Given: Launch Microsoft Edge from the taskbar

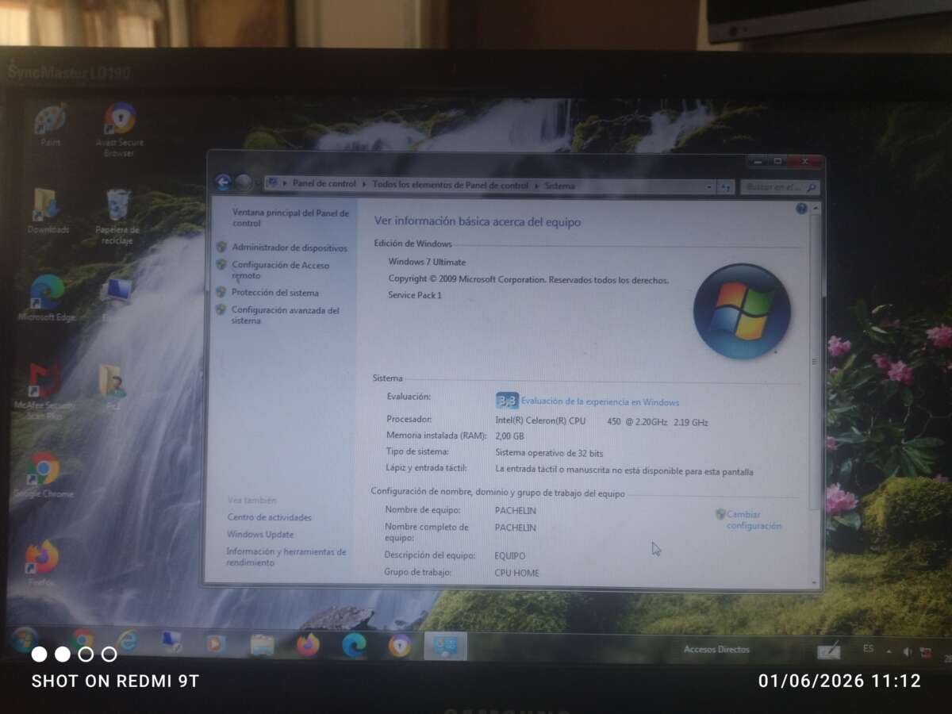Looking at the screenshot, I should pos(354,645).
